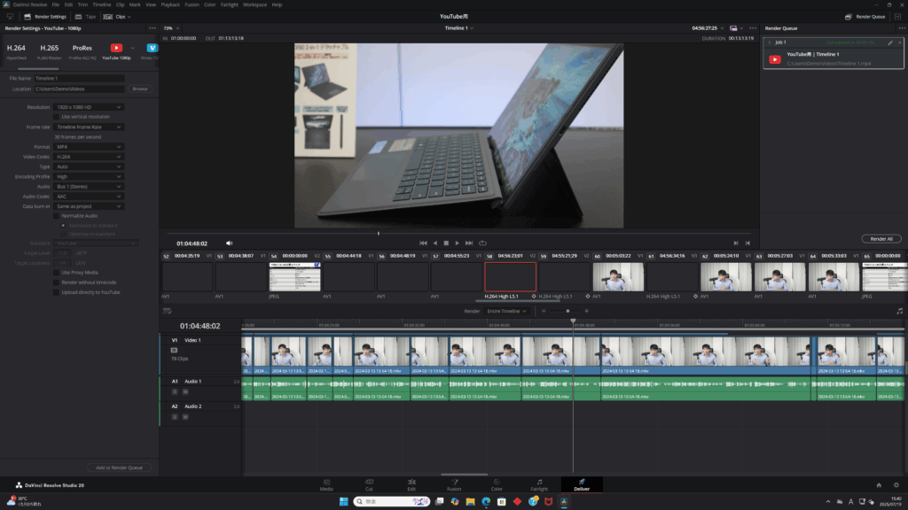This screenshot has width=908, height=510.
Task: Solo the Audio 2 track
Action: 175,417
